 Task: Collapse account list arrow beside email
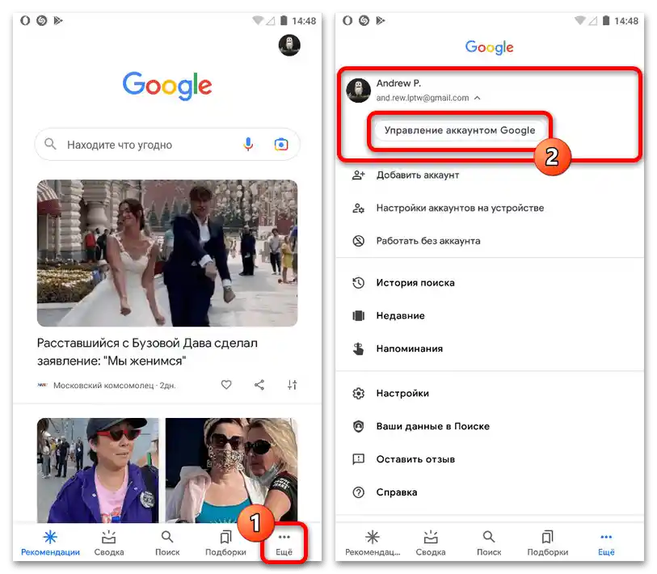478,98
